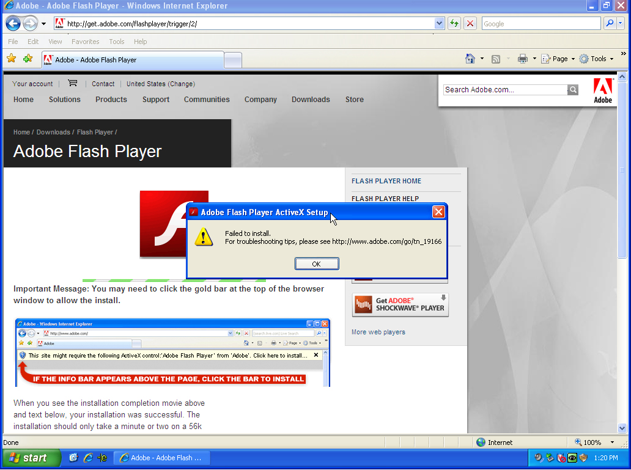Image resolution: width=631 pixels, height=470 pixels.
Task: Launch Internet Explorer from Quick Launch
Action: coord(88,458)
